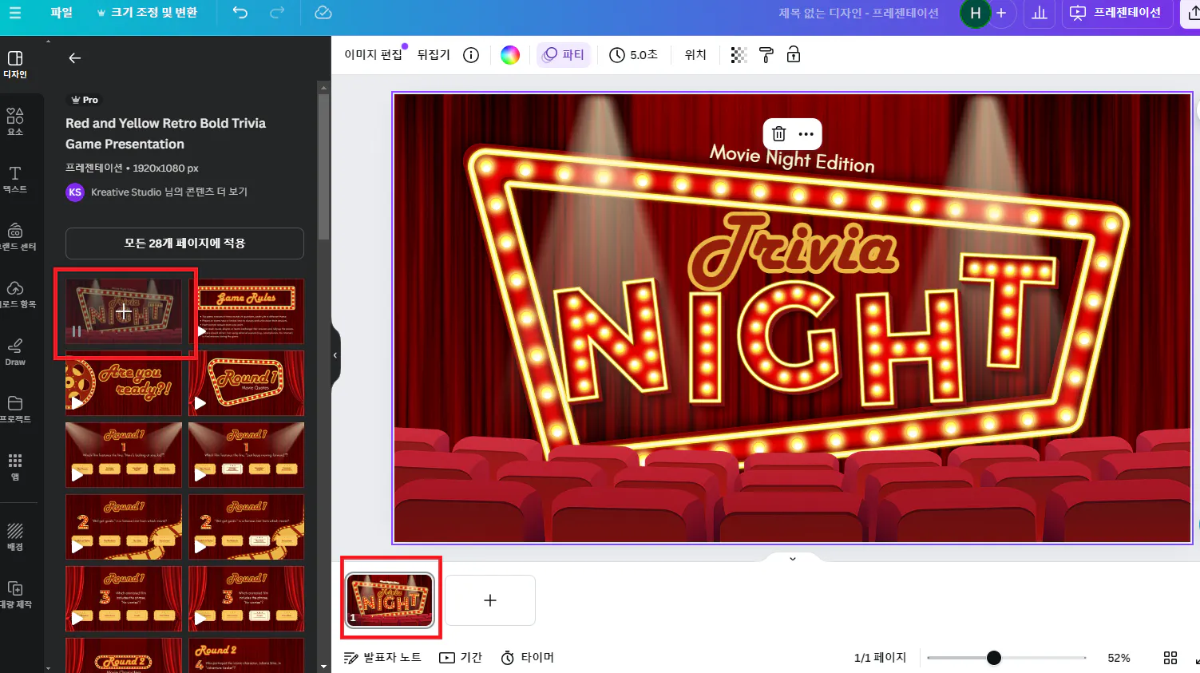Select the 디자인 sidebar tab
Screen dimensions: 1200x673
tap(15, 65)
